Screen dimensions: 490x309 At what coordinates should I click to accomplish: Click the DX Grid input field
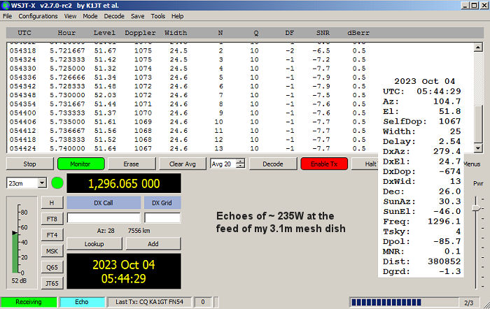point(162,217)
